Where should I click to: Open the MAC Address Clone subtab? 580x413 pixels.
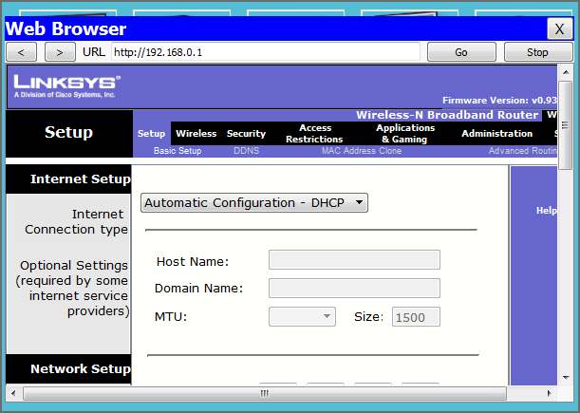tap(362, 151)
